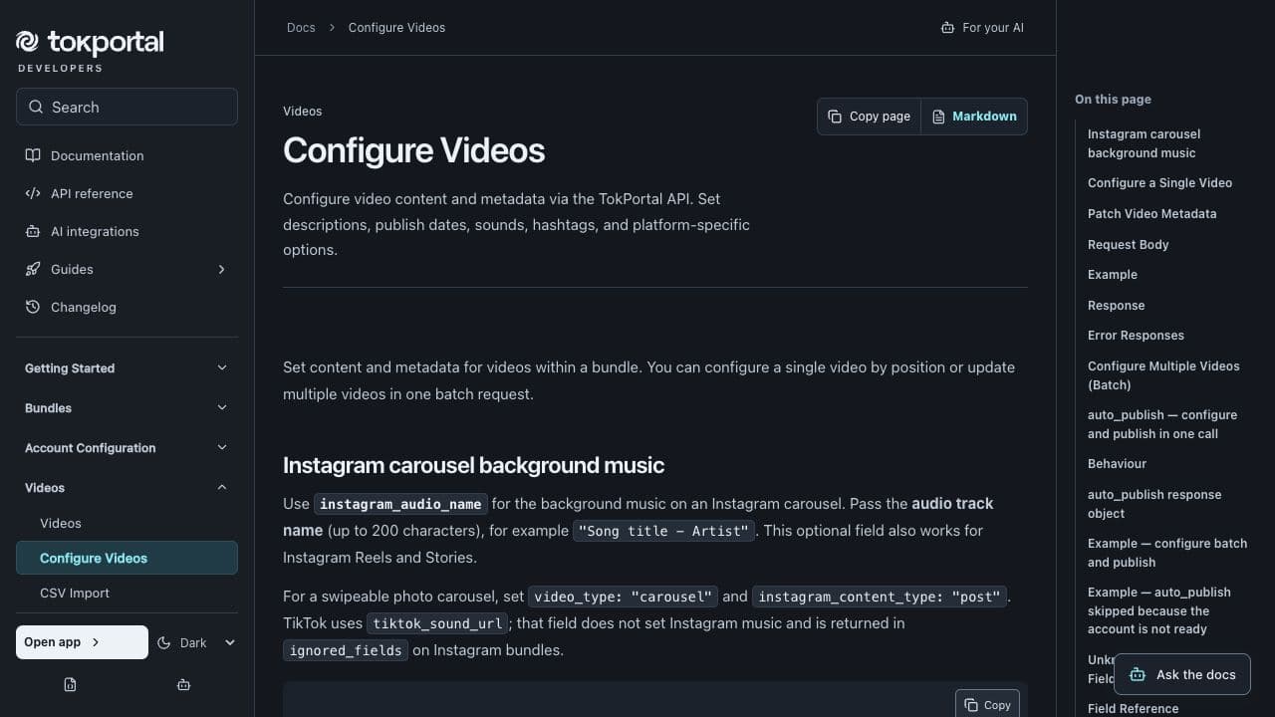Expand the Account Configuration section
The width and height of the screenshot is (1275, 717).
(127, 448)
